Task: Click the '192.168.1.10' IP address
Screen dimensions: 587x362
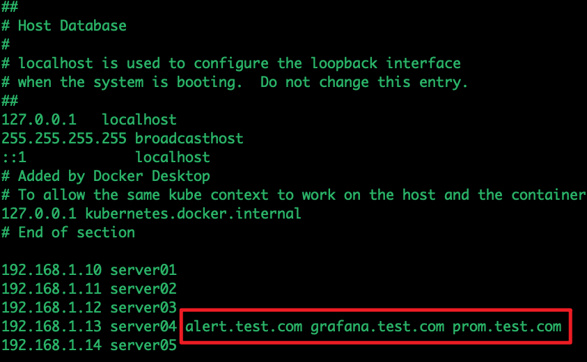Action: [x=52, y=270]
